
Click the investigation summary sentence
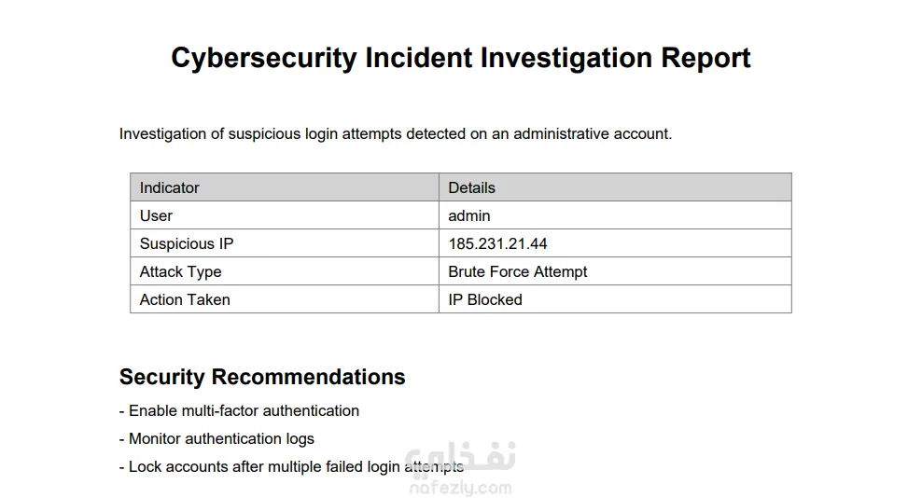click(395, 134)
